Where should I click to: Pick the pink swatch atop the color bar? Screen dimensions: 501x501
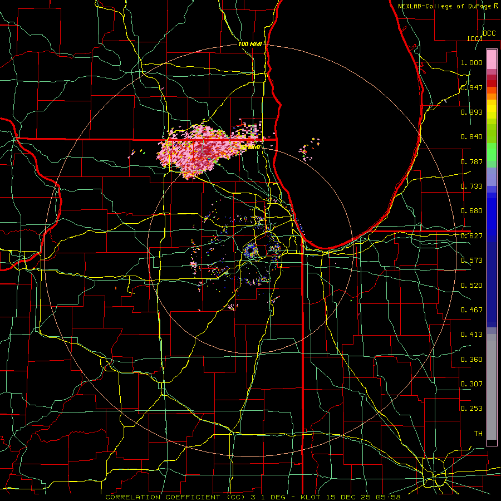(492, 60)
